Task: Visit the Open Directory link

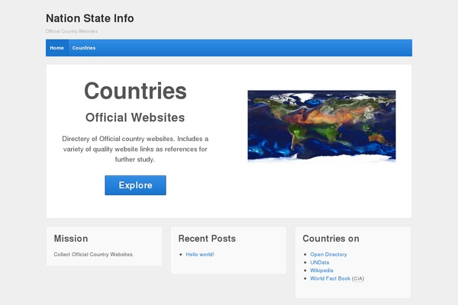Action: pyautogui.click(x=328, y=255)
